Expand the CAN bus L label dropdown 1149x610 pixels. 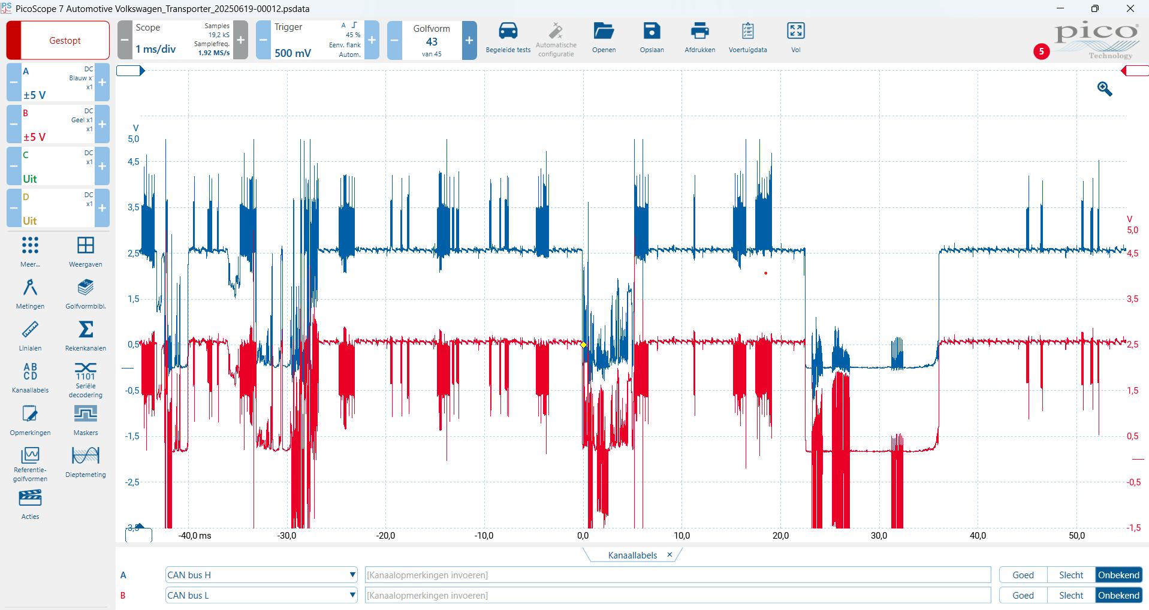[x=352, y=596]
